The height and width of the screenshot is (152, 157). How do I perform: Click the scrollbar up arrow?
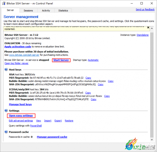[x=152, y=28]
